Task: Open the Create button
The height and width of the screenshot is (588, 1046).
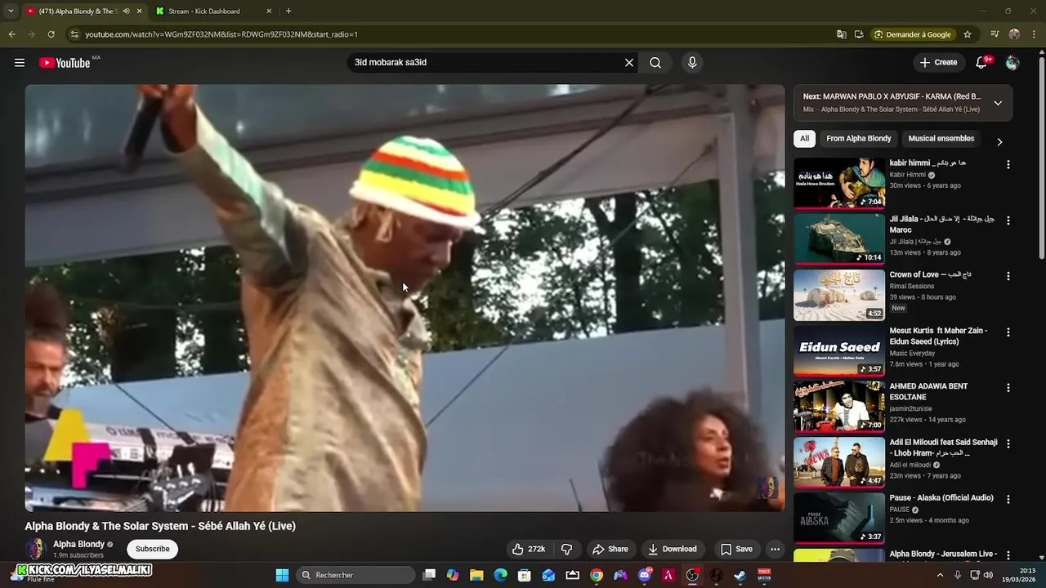Action: 938,63
